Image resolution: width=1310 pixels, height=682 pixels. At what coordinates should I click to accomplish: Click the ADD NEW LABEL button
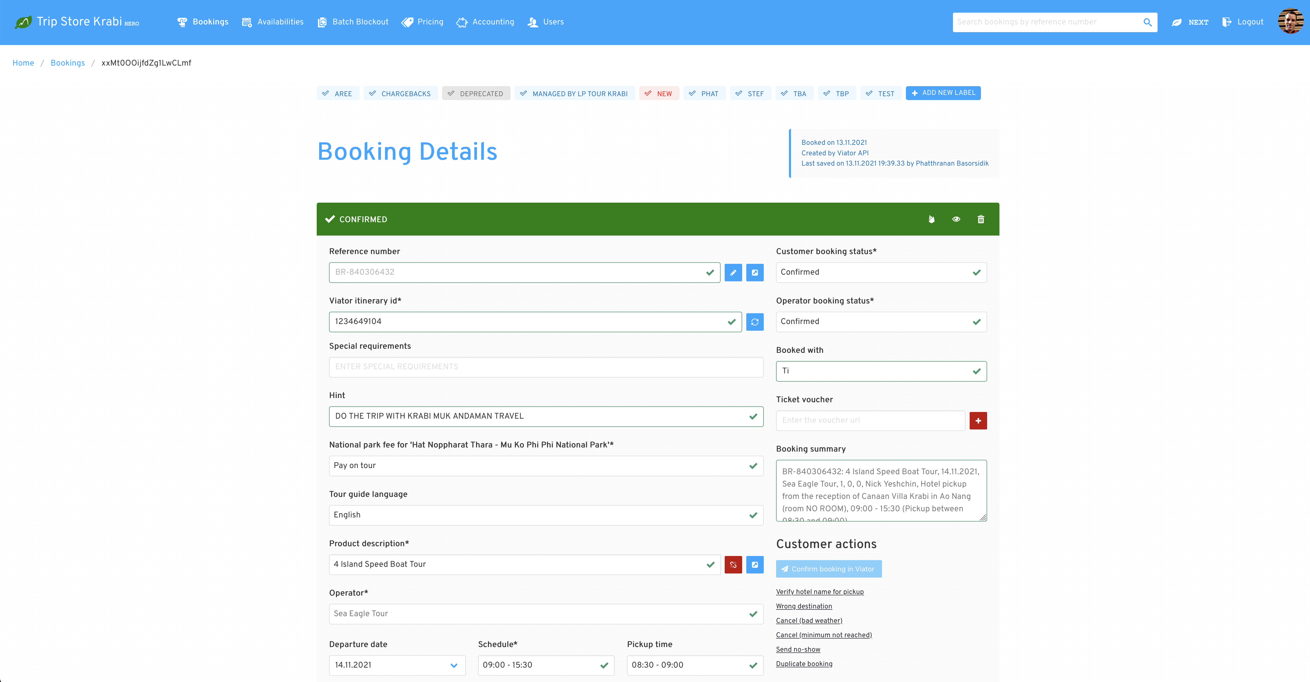943,93
